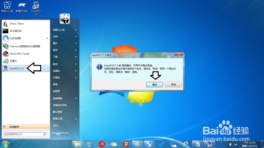
Task: Expand 计算机 submenu arrow
Action: tap(76, 77)
